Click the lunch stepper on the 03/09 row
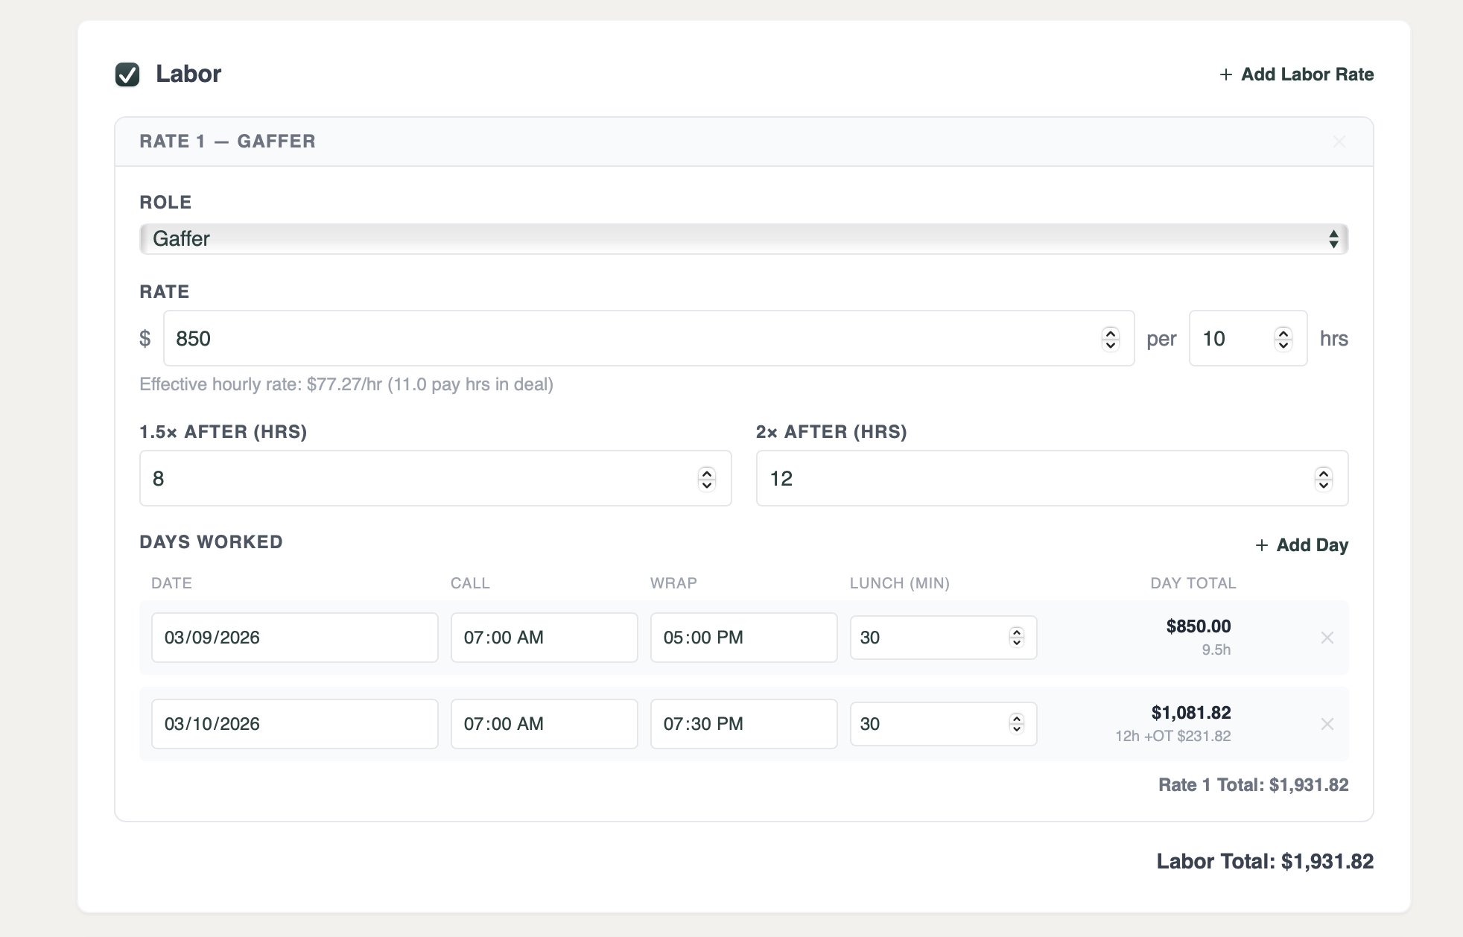 (1016, 638)
